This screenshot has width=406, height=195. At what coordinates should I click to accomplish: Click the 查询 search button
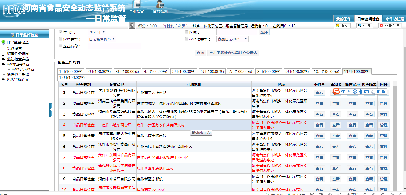pos(200,53)
